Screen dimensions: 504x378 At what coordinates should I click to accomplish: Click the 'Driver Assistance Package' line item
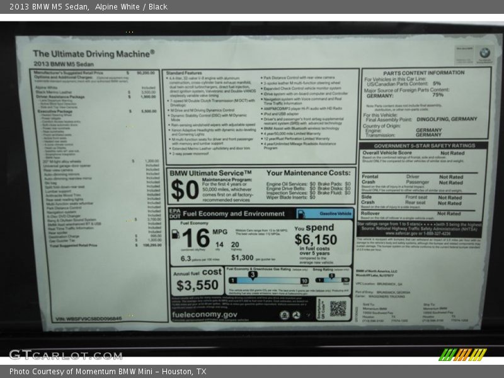[x=60, y=97]
